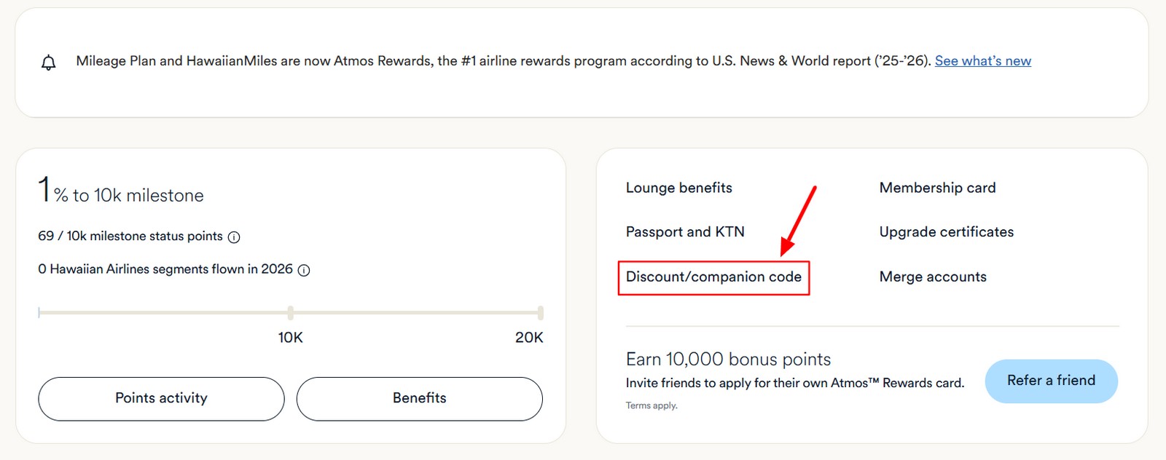
Task: Click the Points activity button
Action: pyautogui.click(x=160, y=398)
